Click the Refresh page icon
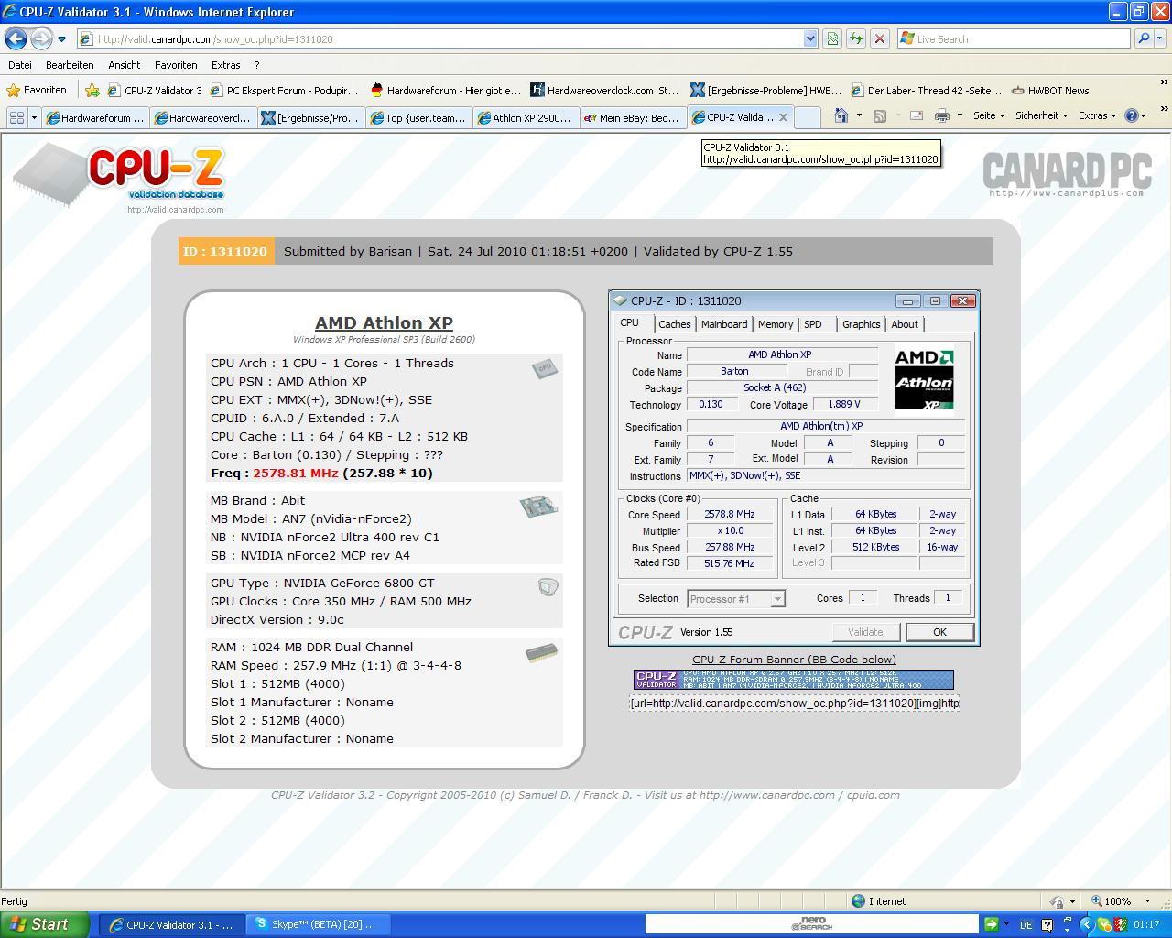 856,39
